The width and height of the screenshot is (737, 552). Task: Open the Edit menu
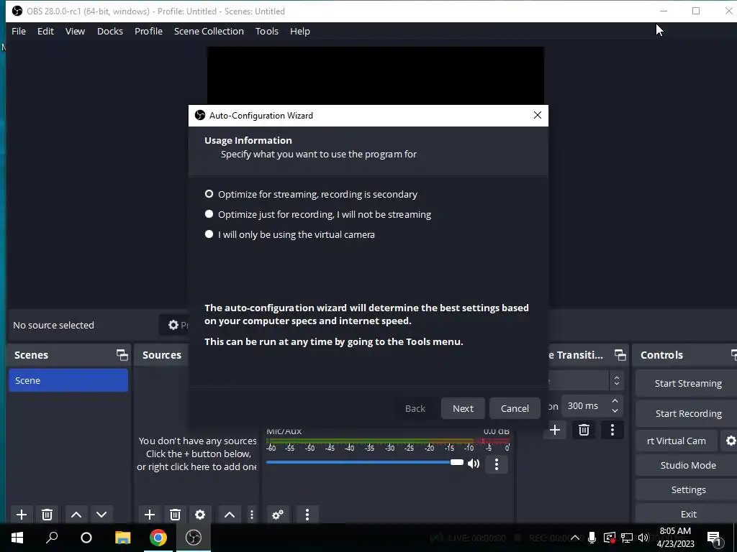[x=45, y=31]
